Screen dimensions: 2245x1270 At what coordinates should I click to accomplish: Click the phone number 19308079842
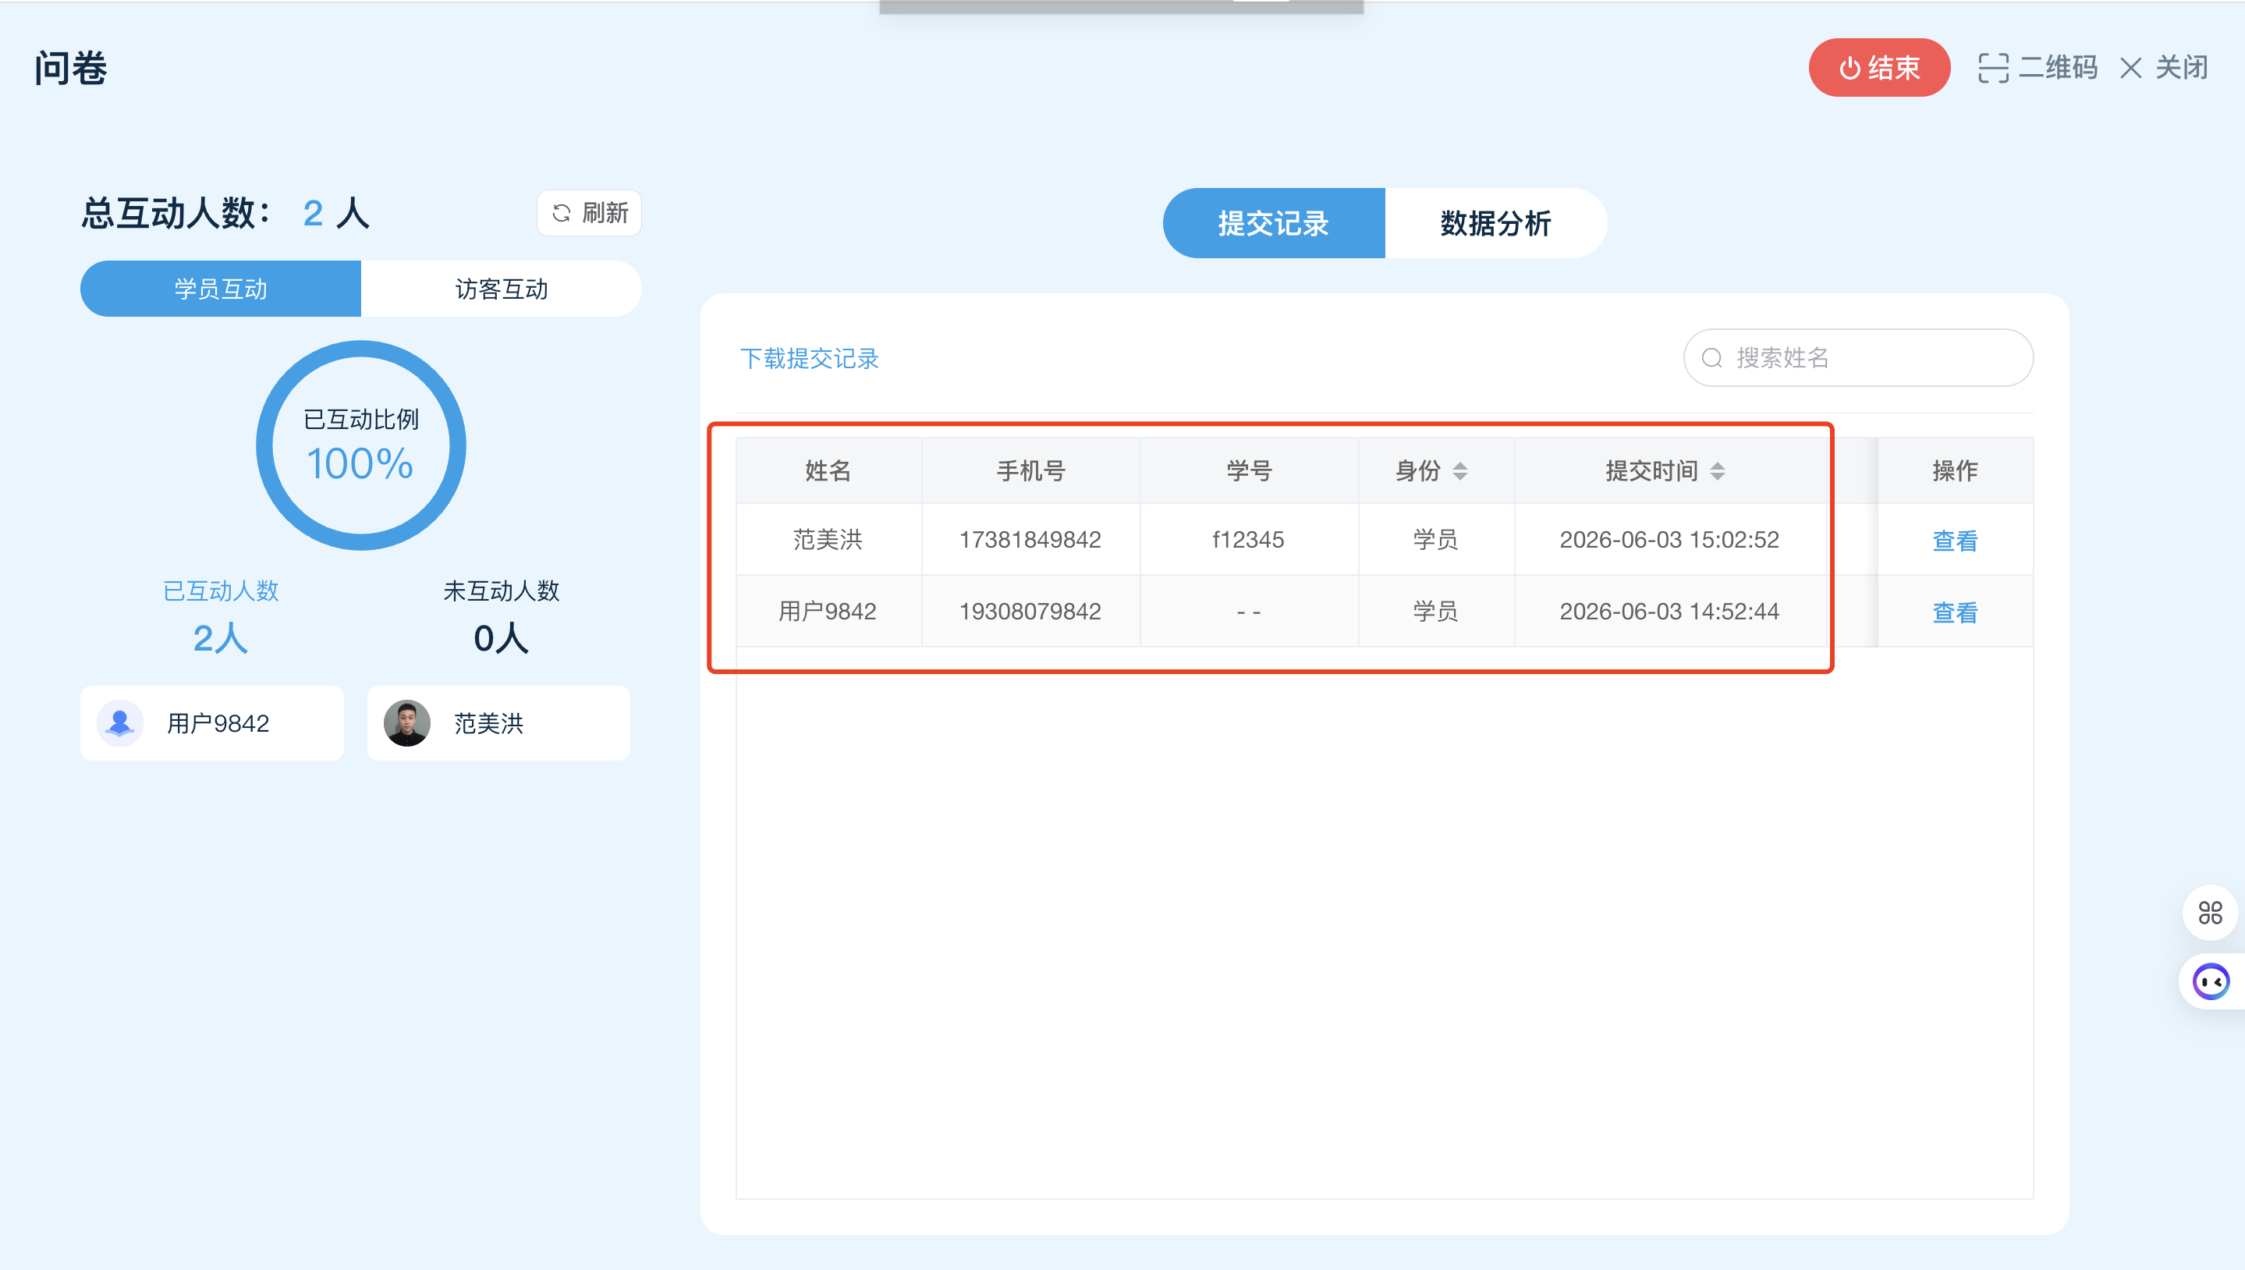(1030, 612)
